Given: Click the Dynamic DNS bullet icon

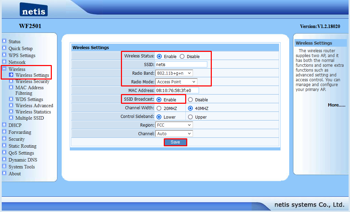Looking at the screenshot, I should pyautogui.click(x=4, y=159).
